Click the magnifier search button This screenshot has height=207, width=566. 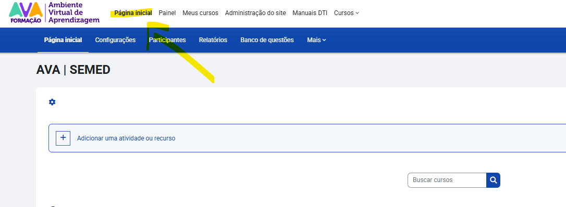[x=493, y=180]
